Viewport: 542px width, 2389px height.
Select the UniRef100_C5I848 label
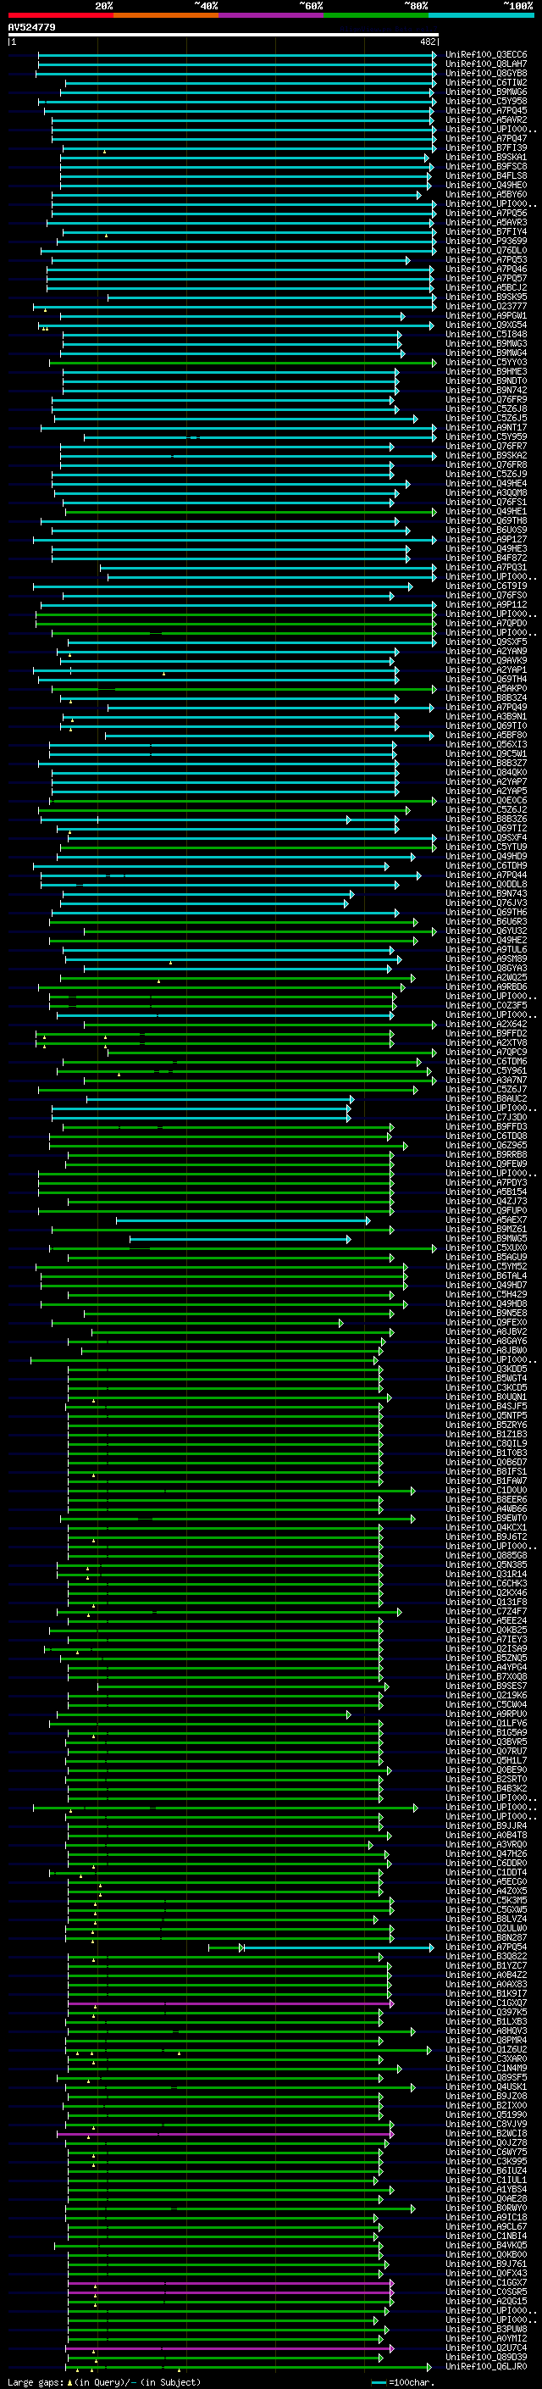click(x=486, y=334)
